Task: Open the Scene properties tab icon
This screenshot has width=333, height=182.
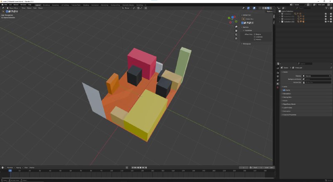Action: (x=278, y=84)
